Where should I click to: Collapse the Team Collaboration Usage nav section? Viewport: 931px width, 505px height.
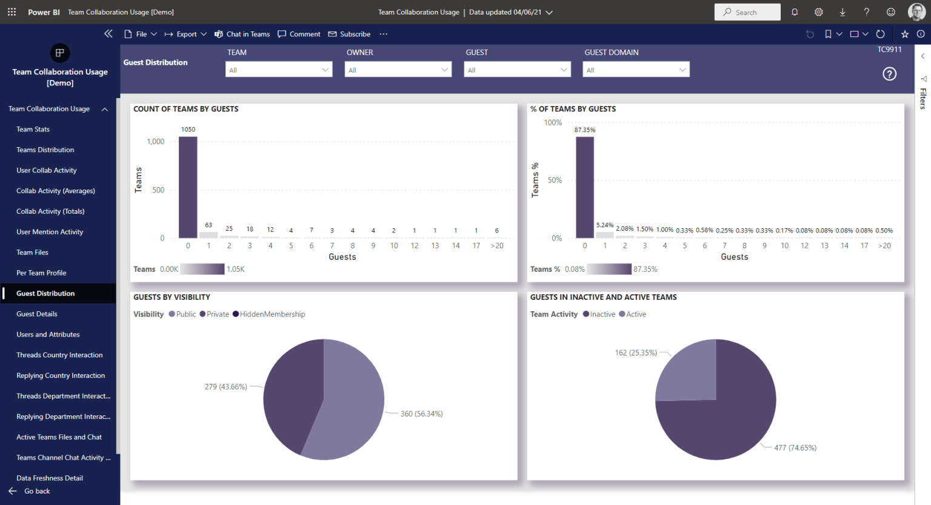[x=105, y=109]
